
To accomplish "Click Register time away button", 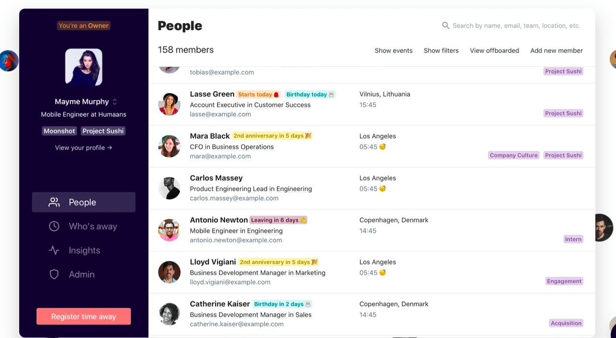I will coord(84,316).
